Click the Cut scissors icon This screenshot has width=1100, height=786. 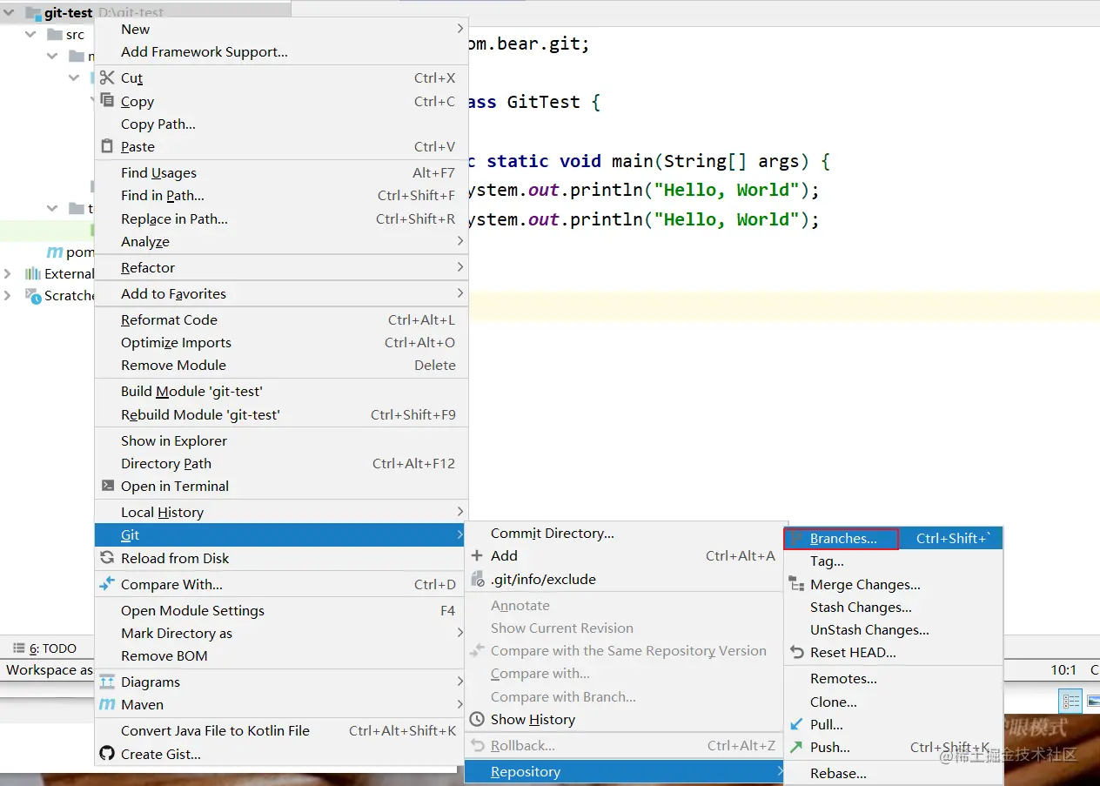click(x=107, y=77)
